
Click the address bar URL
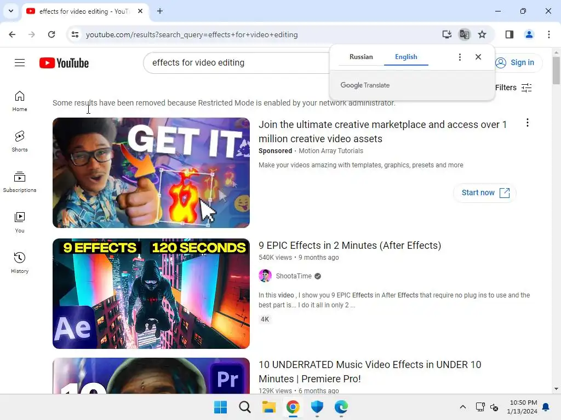pos(192,34)
